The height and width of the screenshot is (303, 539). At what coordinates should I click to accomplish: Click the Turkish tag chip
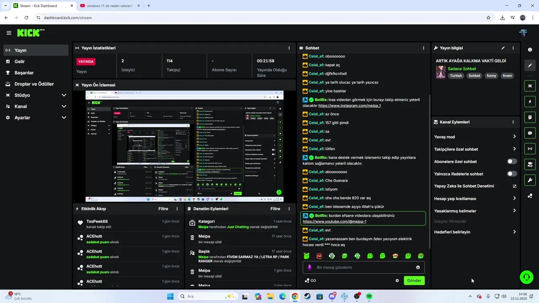click(x=456, y=76)
